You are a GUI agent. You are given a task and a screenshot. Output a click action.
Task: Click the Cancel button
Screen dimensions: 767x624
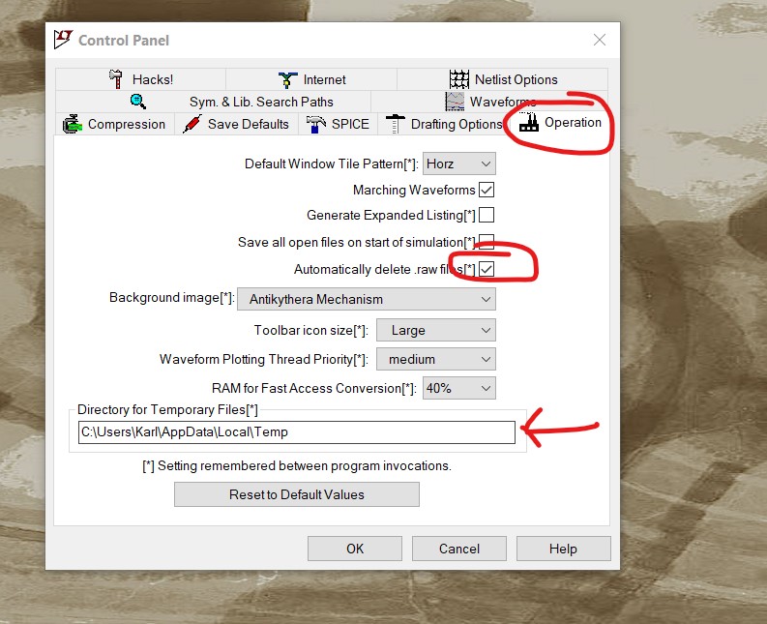click(x=458, y=549)
